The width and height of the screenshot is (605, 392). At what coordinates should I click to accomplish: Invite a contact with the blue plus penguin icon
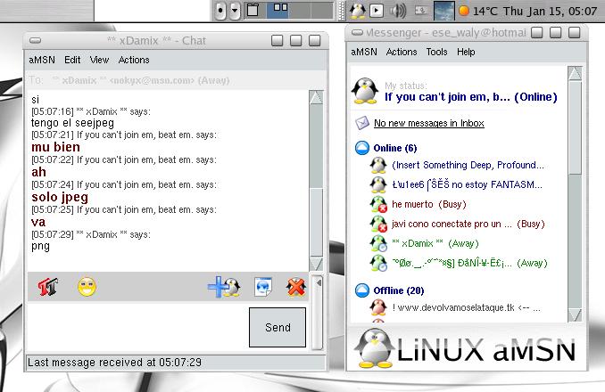point(225,287)
